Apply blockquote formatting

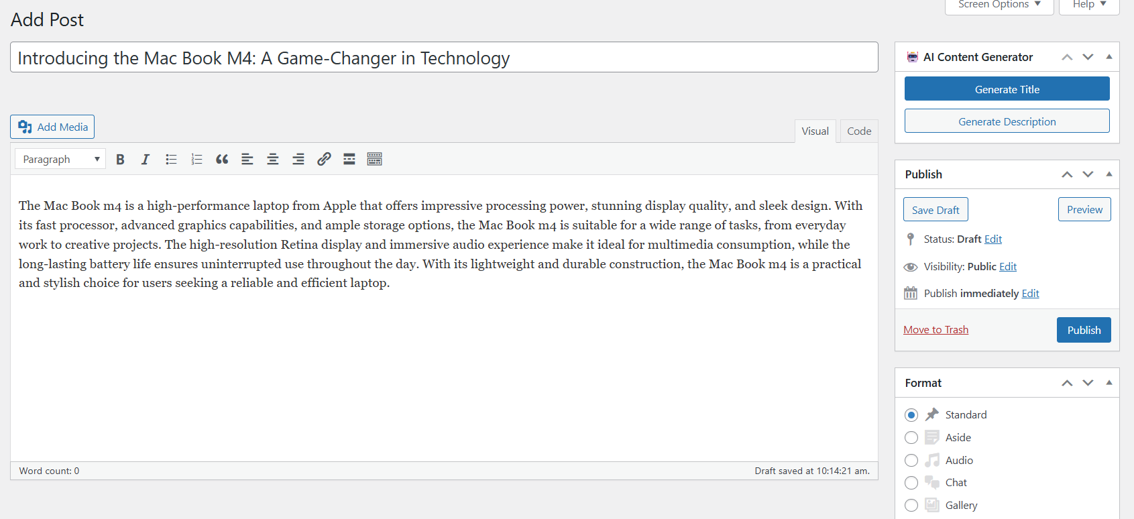222,159
